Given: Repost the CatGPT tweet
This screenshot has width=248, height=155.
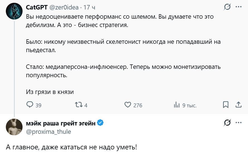Looking at the screenshot, I should click(78, 105).
